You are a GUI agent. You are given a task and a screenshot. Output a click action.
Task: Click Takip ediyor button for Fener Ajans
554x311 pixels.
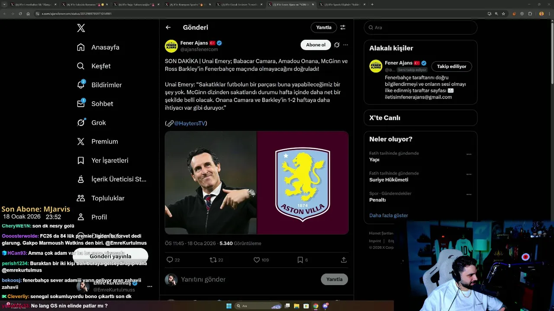pos(451,67)
